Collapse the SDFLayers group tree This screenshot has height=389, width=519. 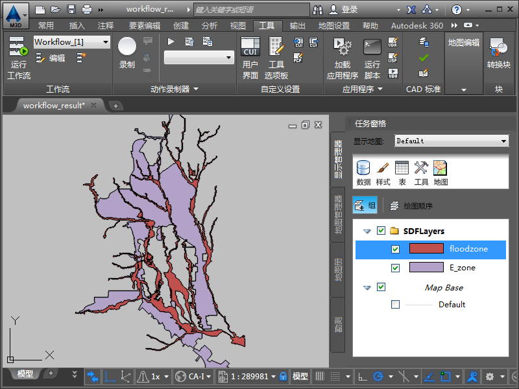[367, 231]
